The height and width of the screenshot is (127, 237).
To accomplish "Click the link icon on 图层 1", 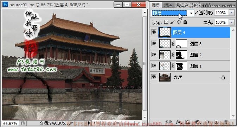I will pyautogui.click(x=173, y=66).
